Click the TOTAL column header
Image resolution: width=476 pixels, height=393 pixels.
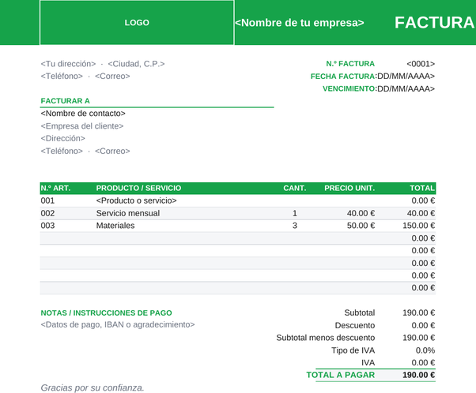click(x=422, y=188)
